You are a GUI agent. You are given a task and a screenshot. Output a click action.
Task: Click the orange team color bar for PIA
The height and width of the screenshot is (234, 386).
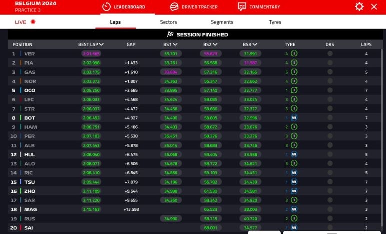point(20,63)
